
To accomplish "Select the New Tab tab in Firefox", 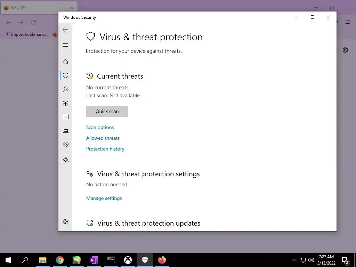I will pyautogui.click(x=39, y=8).
